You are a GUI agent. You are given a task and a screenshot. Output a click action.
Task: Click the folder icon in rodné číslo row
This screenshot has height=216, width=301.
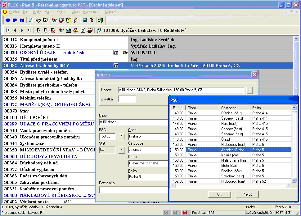[x=125, y=53]
